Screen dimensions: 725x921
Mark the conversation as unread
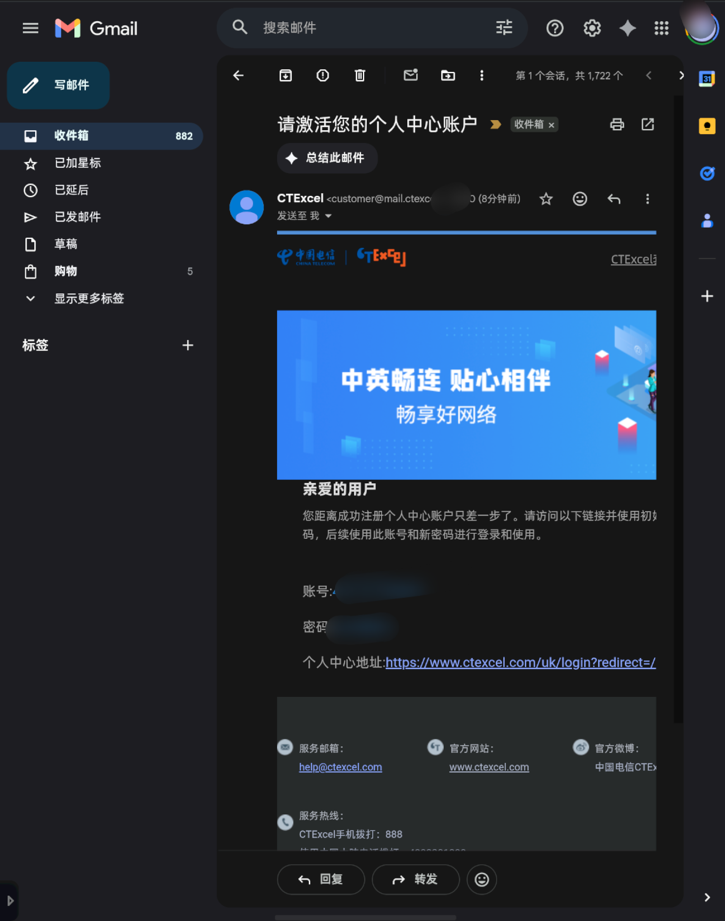coord(410,76)
